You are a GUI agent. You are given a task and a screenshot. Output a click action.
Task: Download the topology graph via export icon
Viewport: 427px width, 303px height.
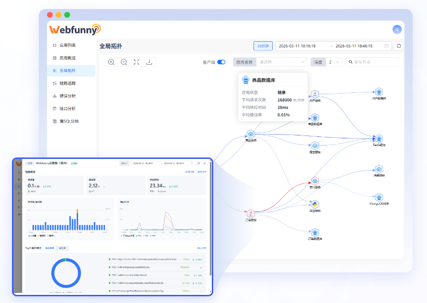click(x=149, y=62)
